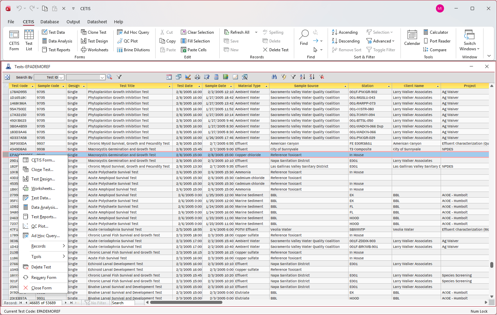Image resolution: width=497 pixels, height=315 pixels.
Task: Click Fill Selection in Edit group
Action: 195,41
